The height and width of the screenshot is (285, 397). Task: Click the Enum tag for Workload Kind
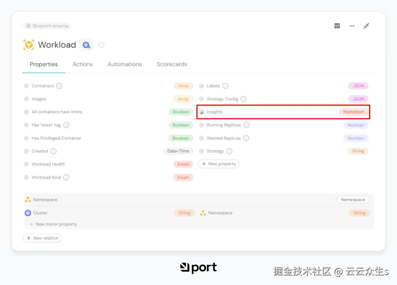(x=183, y=177)
